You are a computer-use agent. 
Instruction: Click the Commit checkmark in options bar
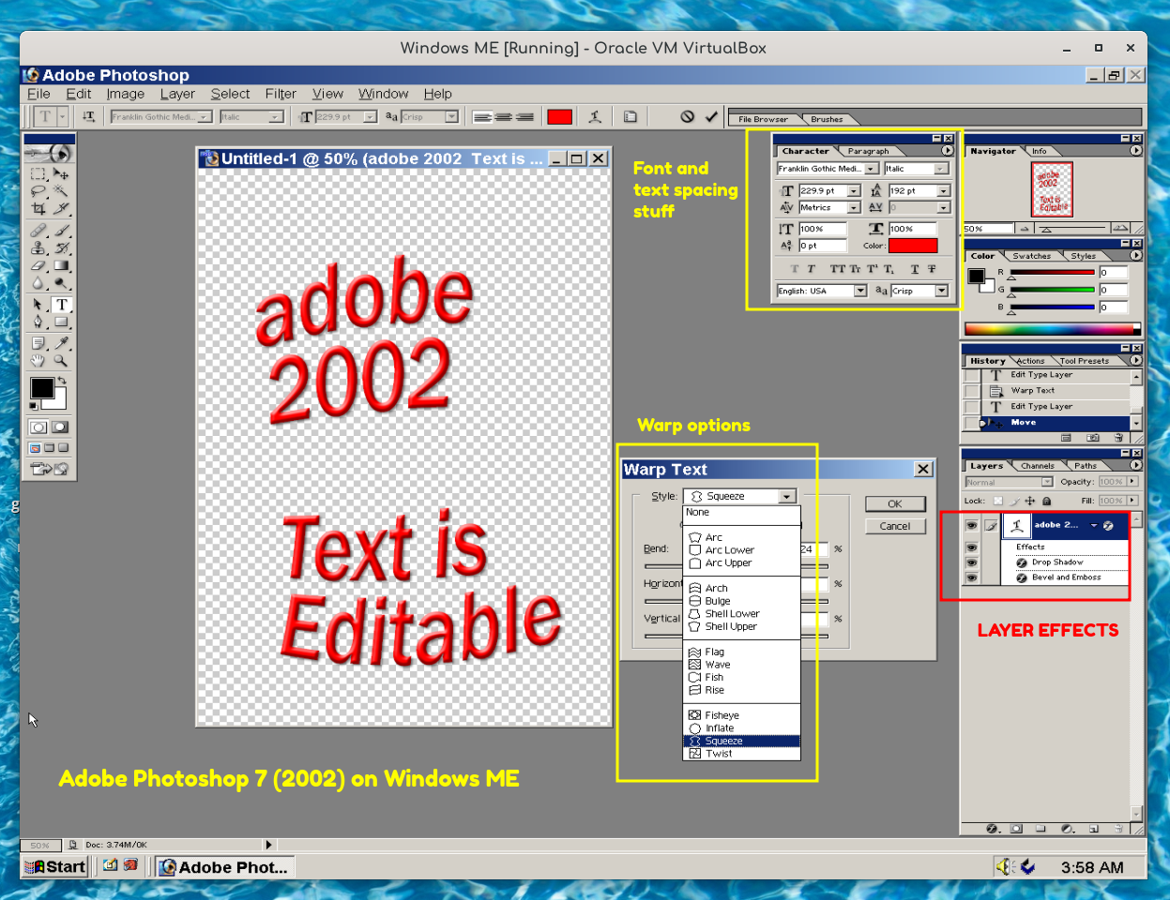click(x=711, y=117)
